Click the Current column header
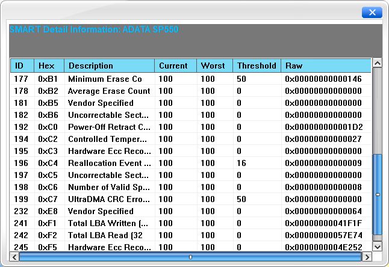Screen dimensions: 389x267 (176, 66)
